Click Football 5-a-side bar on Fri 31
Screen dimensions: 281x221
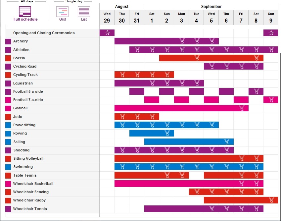click(137, 91)
